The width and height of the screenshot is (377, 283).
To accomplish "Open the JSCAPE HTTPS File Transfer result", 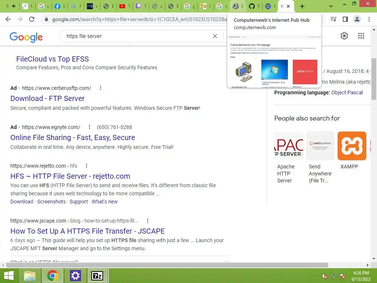I will click(88, 231).
